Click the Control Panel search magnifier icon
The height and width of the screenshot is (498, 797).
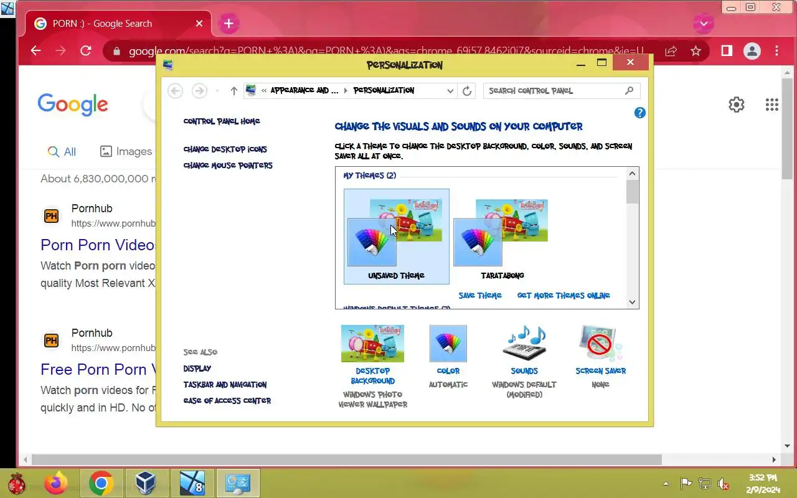pos(629,91)
